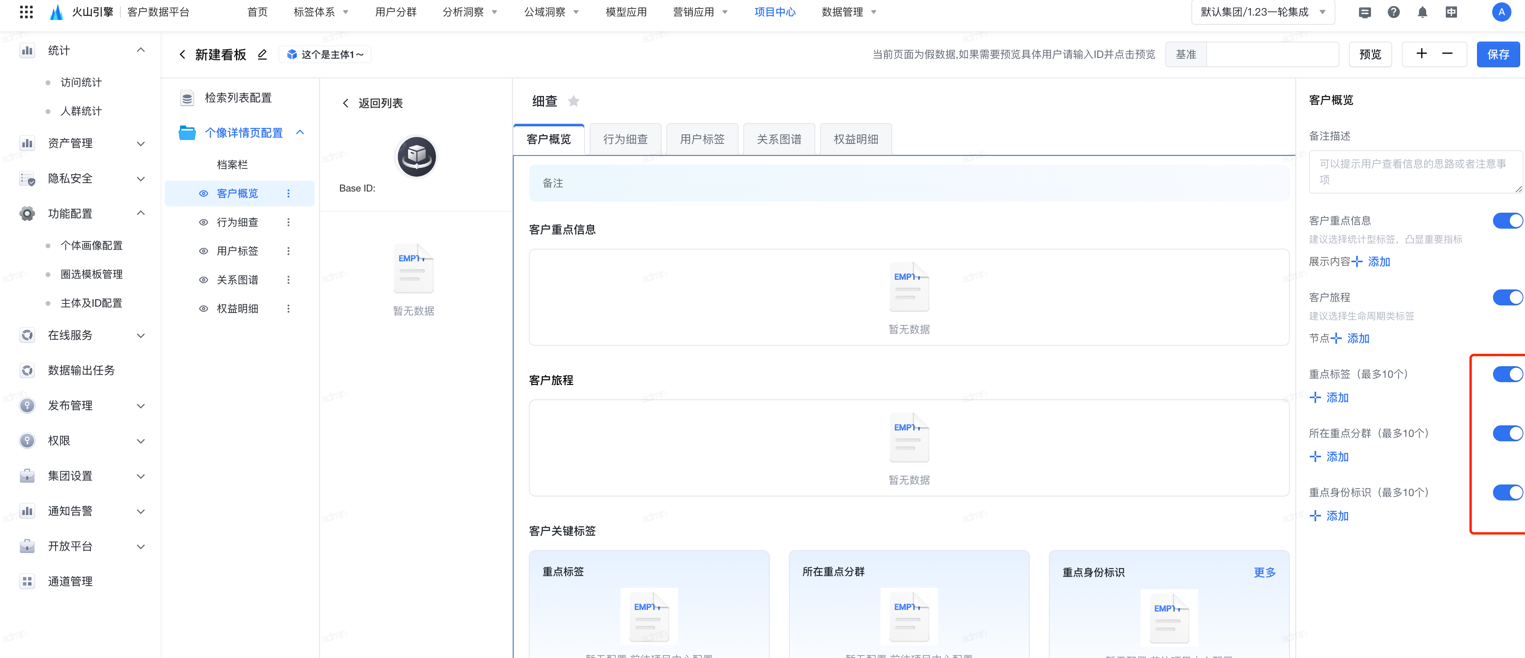This screenshot has height=658, width=1525.
Task: Open the user avatar A menu
Action: (1501, 12)
